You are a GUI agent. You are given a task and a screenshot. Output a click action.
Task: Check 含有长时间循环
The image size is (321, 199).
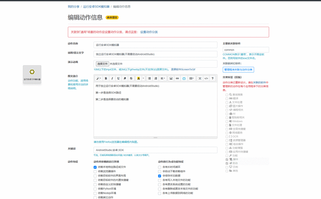tap(160, 167)
